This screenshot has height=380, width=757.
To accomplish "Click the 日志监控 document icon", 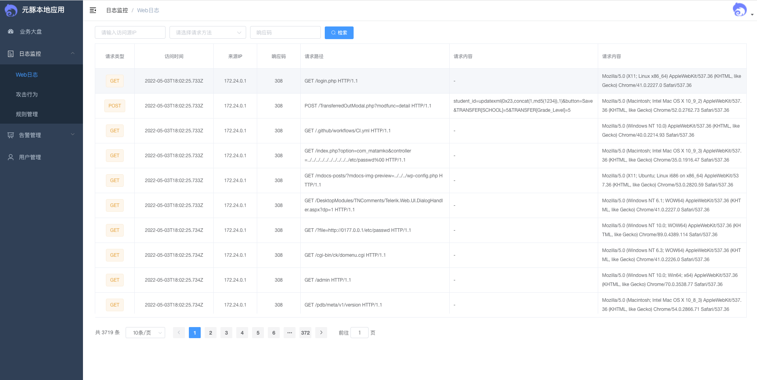I will (x=11, y=54).
